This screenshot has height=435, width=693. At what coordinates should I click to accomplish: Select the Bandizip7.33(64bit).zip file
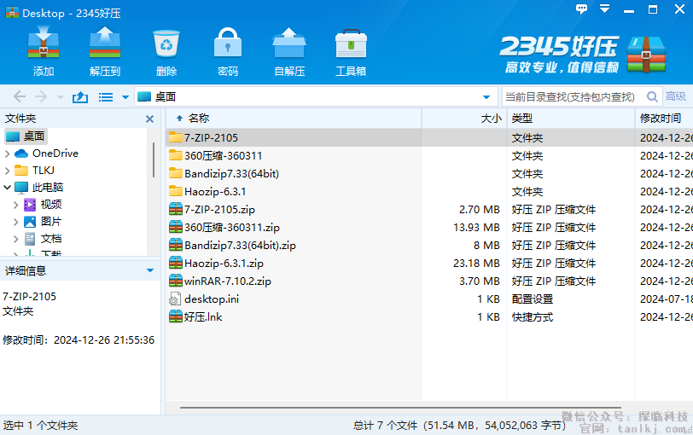429,245
